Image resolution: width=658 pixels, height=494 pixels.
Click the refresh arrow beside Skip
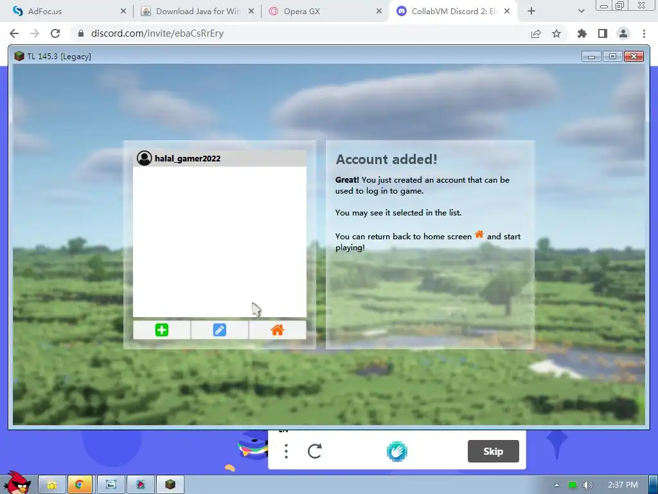coord(315,452)
